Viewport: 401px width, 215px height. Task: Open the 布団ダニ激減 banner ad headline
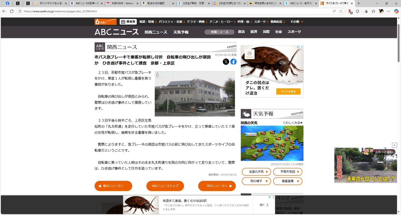pos(185,201)
